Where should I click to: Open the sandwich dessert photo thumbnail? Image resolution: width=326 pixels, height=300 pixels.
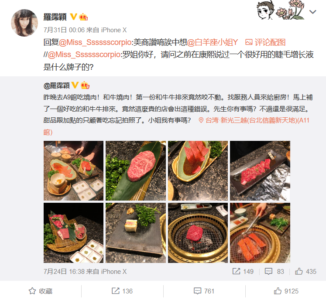click(136, 233)
